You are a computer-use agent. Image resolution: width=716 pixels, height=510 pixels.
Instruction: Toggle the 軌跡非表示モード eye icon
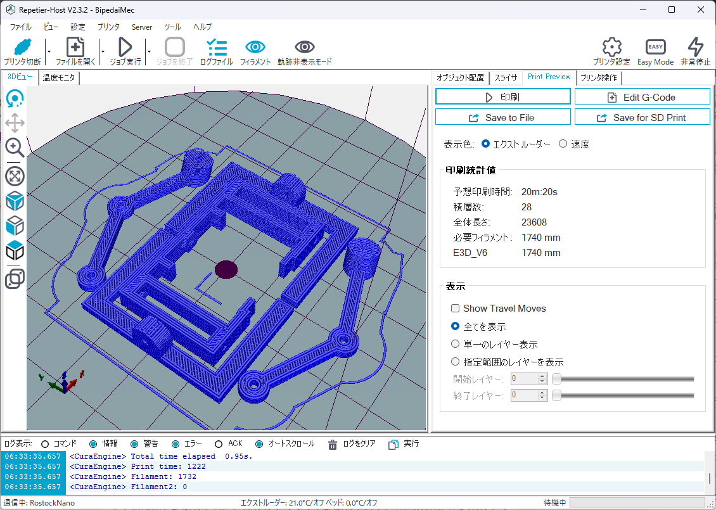click(x=305, y=47)
